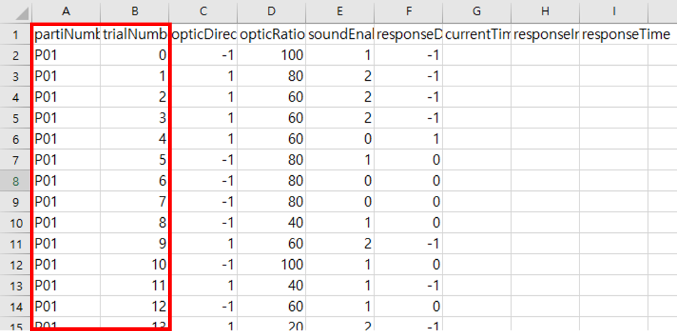This screenshot has width=677, height=331.
Task: Click the soundEnable header cell
Action: (340, 34)
